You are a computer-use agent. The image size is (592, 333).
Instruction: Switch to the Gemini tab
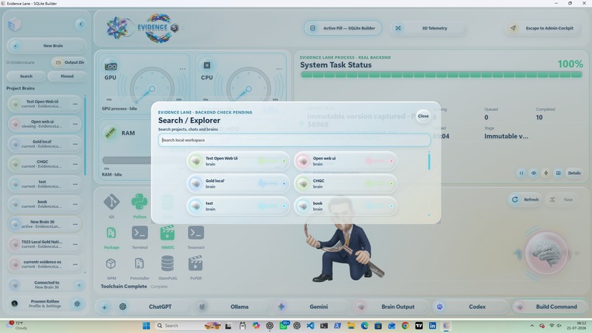[x=311, y=307]
